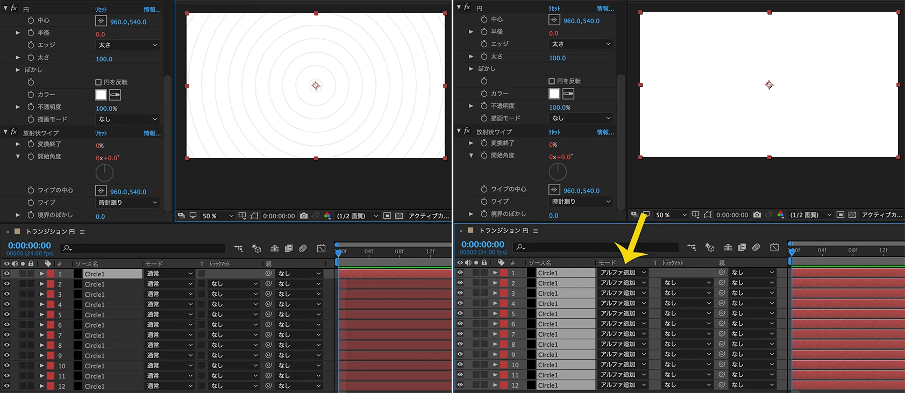The image size is (905, 393).
Task: Open show channel RGB icon, right preview
Action: [780, 215]
